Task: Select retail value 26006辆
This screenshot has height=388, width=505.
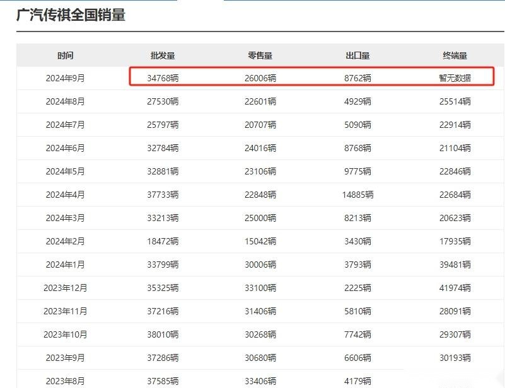Action: pyautogui.click(x=260, y=78)
